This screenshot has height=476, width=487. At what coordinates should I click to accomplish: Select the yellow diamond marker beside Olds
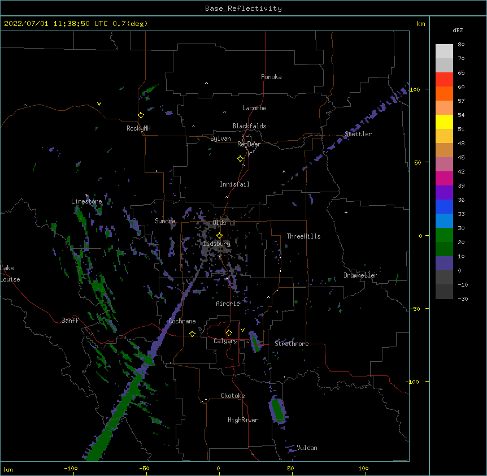tap(219, 236)
